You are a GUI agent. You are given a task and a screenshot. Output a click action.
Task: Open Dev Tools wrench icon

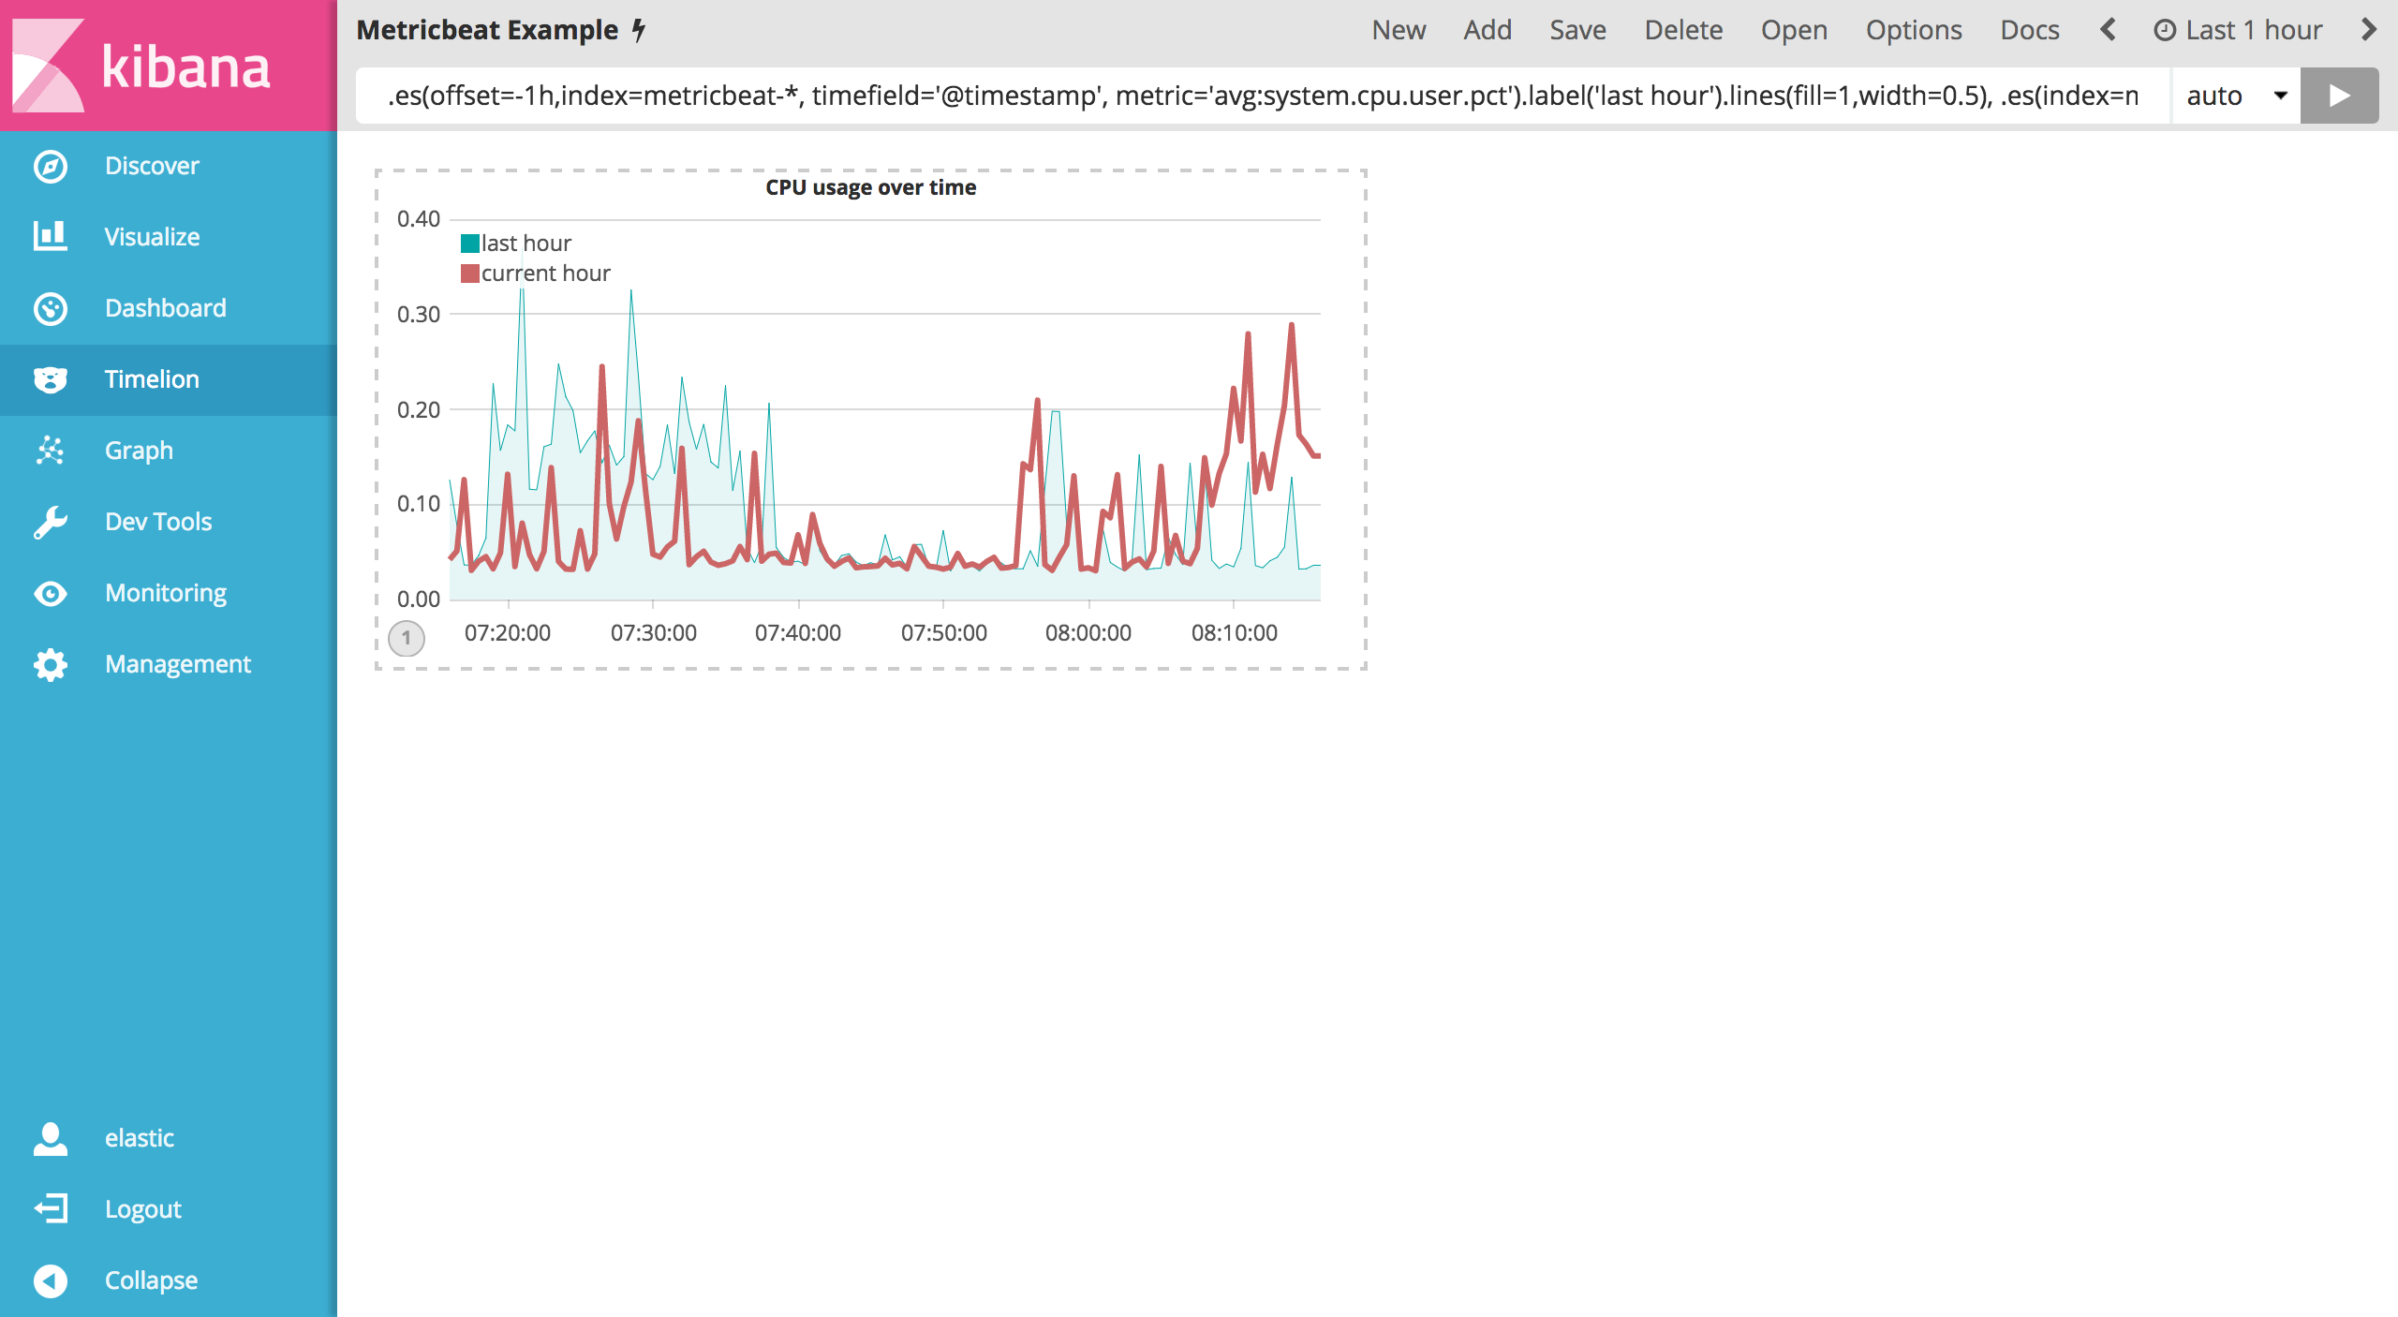tap(51, 522)
